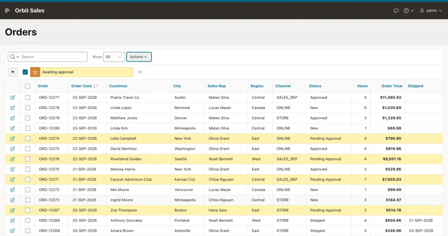448x236 pixels.
Task: Click customer Canyon Adventure Club
Action: click(x=131, y=180)
